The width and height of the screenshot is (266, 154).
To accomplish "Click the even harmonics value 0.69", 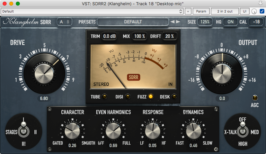I will tap(113, 145).
